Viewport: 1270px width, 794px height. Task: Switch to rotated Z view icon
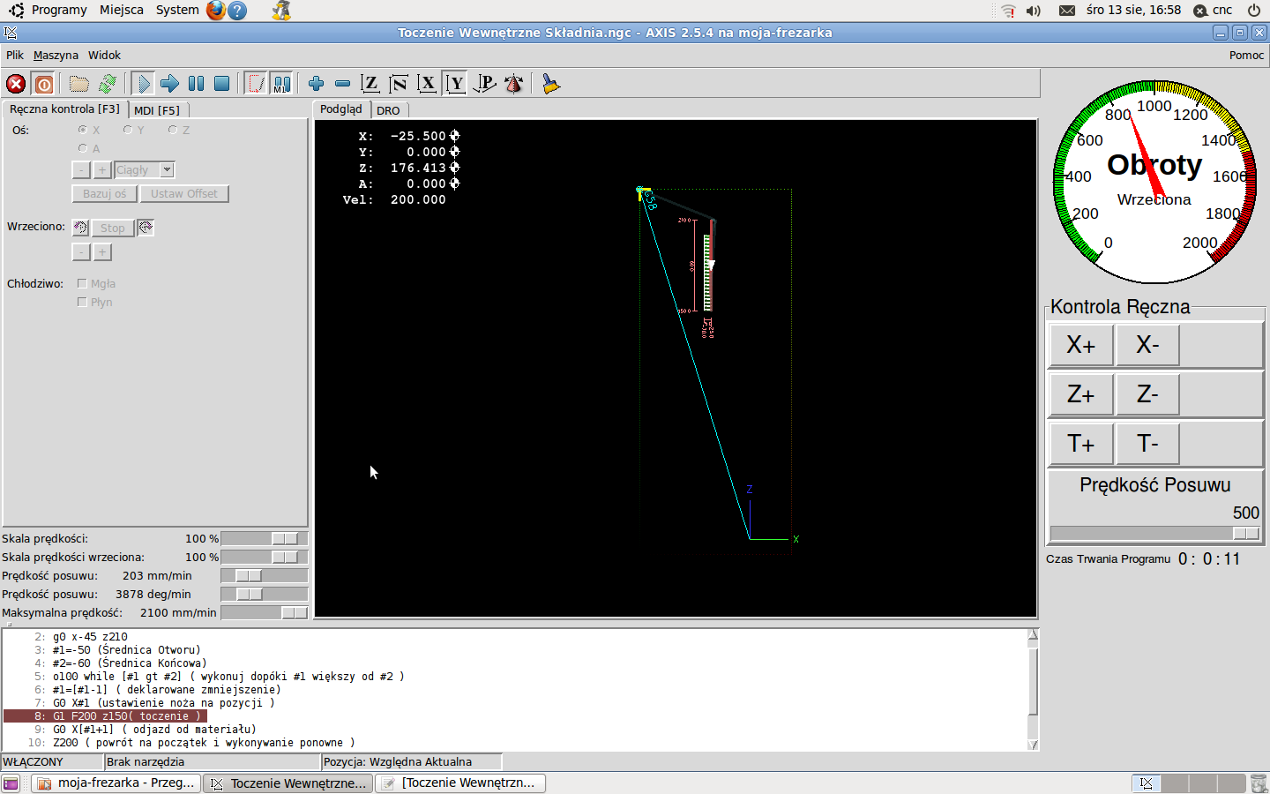pos(399,84)
